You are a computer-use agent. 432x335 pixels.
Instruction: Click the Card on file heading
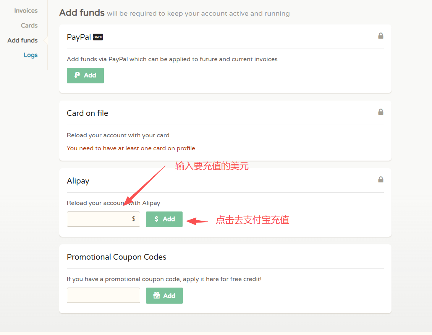pyautogui.click(x=87, y=113)
